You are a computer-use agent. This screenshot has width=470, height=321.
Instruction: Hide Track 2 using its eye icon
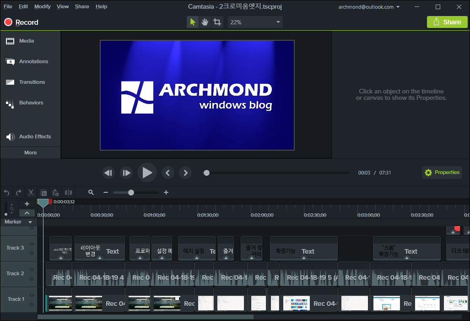click(x=32, y=269)
